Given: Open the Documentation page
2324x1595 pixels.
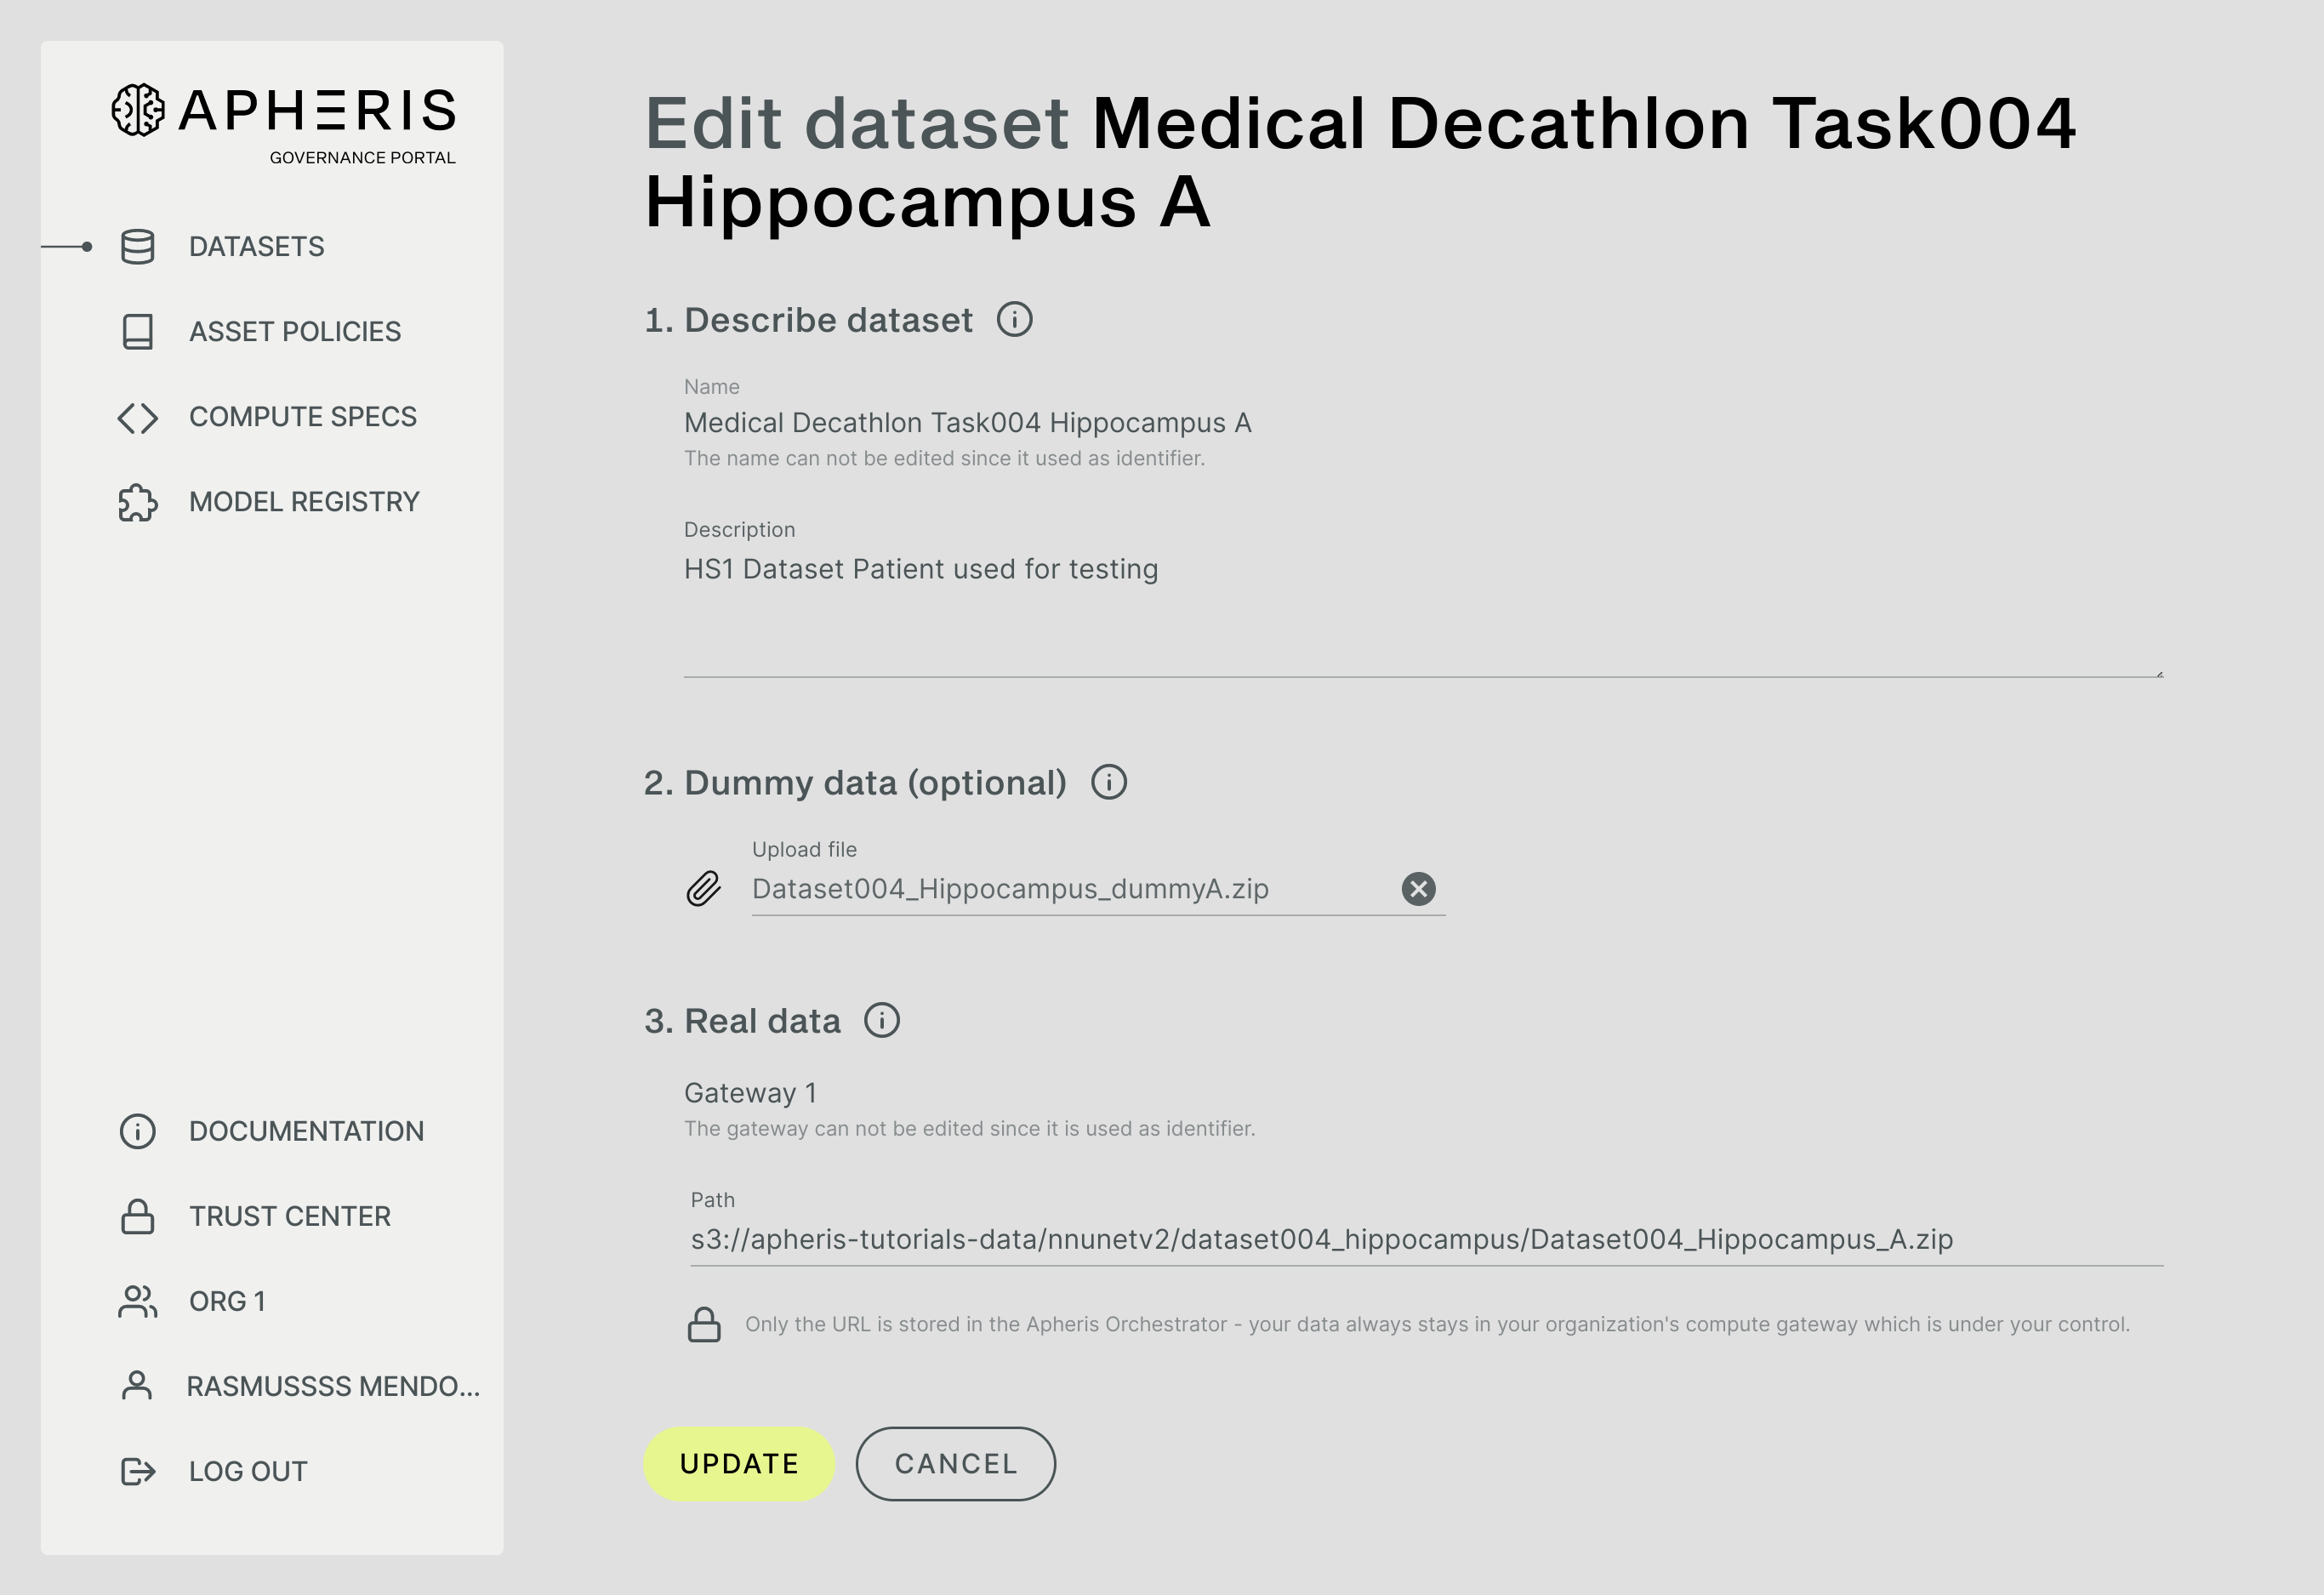Looking at the screenshot, I should 306,1131.
